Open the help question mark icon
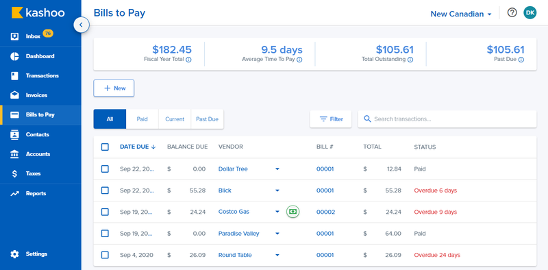This screenshot has width=548, height=270. tap(512, 13)
